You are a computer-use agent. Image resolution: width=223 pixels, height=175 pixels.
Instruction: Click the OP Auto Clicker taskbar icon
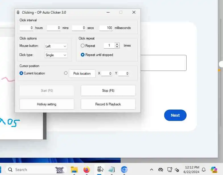pos(99,169)
